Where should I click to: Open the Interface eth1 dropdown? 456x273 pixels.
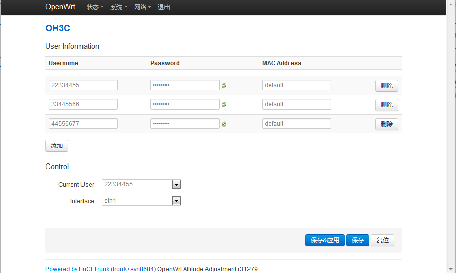click(x=141, y=201)
